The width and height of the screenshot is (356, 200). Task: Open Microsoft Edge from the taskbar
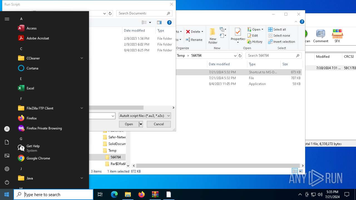pyautogui.click(x=114, y=194)
